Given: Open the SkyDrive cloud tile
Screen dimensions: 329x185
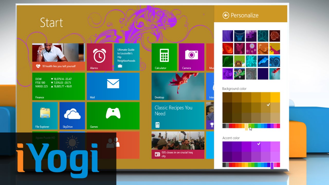Looking at the screenshot, I should 72,116.
